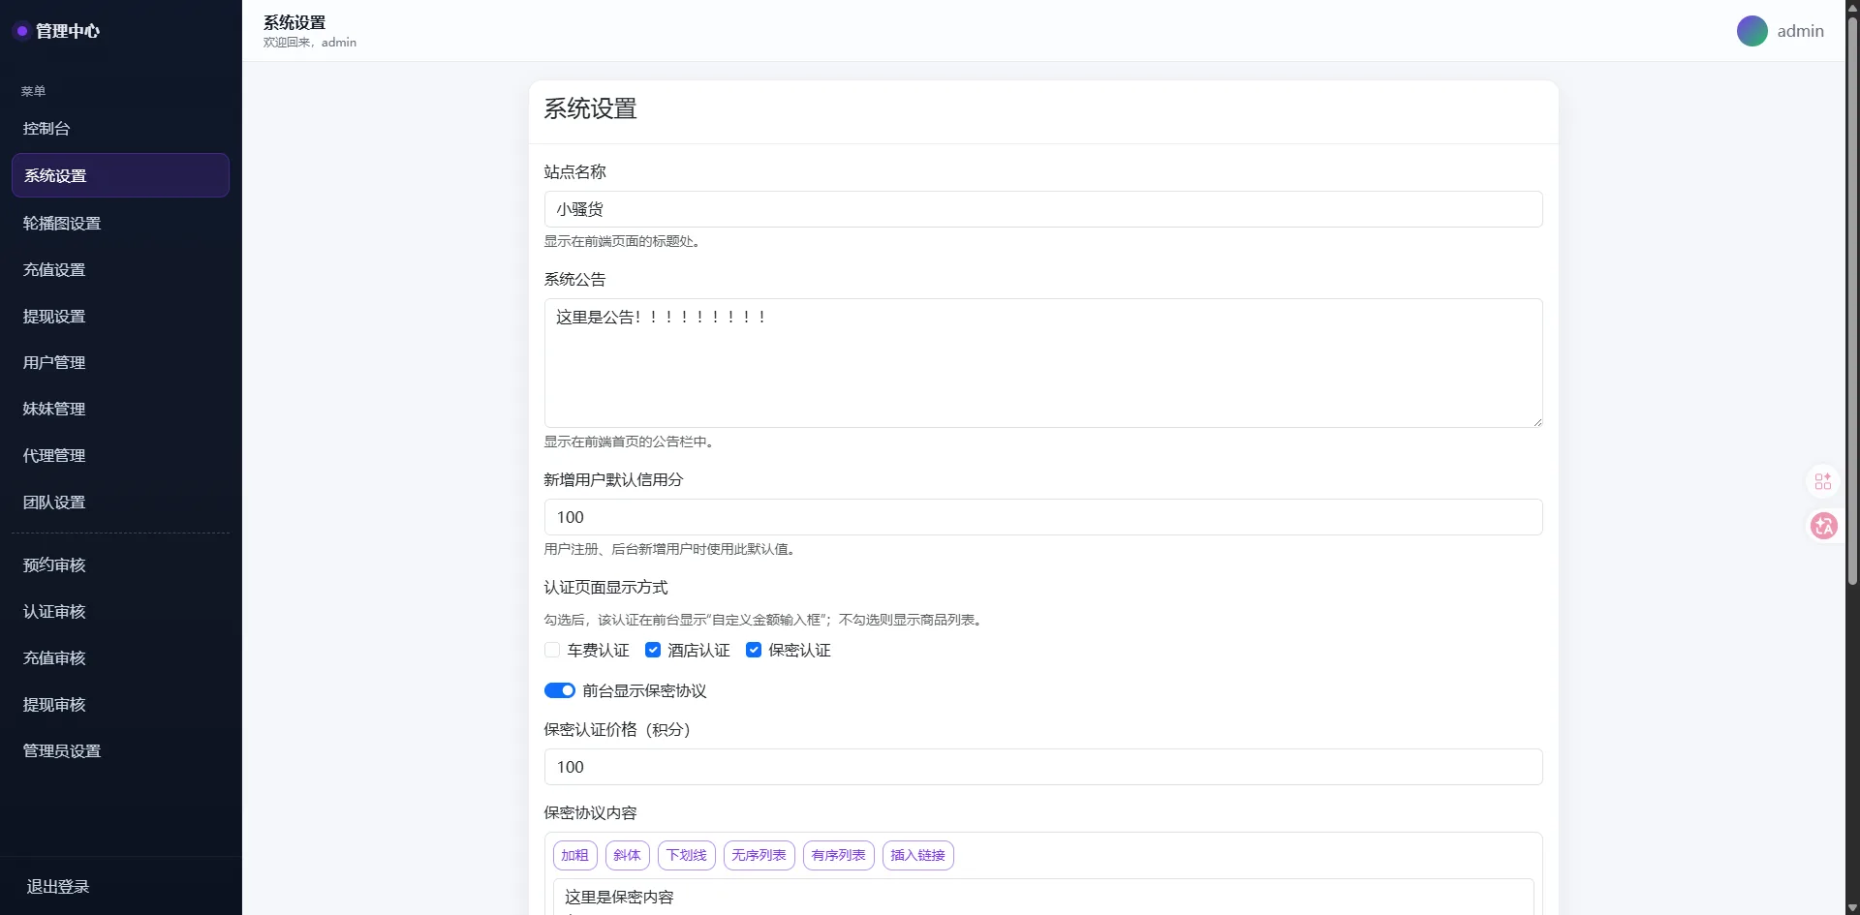Click the 斜体 italic button
The image size is (1860, 915).
[627, 855]
